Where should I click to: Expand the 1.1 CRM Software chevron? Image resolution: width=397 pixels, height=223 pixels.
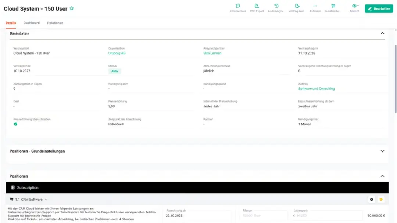(46, 200)
